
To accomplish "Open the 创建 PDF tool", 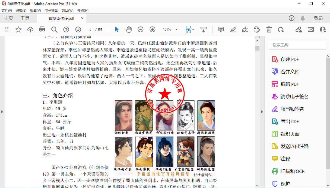I will point(290,59).
